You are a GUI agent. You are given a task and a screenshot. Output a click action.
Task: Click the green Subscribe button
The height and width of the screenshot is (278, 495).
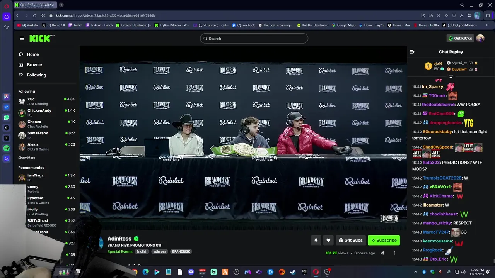click(384, 240)
